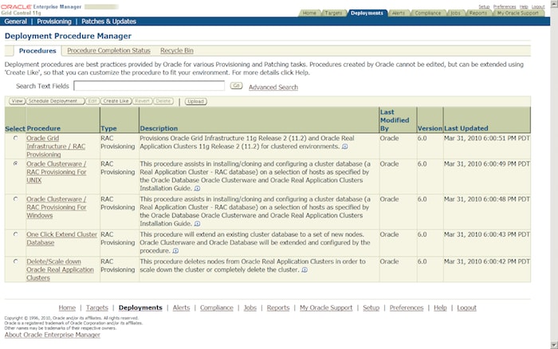Go to Patches & Updates subtab
558x349 pixels.
coord(108,22)
